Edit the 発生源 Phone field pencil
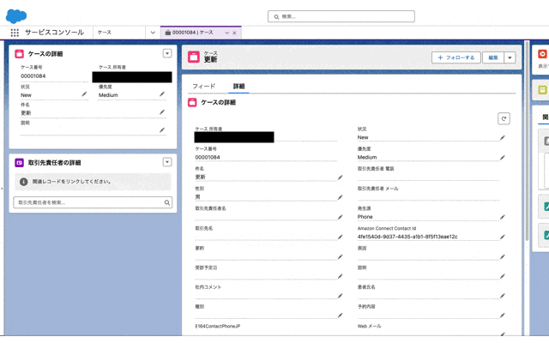The image size is (549, 343). click(x=503, y=217)
